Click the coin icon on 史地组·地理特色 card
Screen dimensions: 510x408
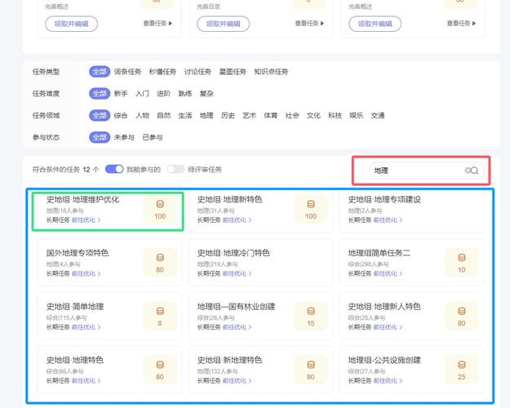click(160, 365)
